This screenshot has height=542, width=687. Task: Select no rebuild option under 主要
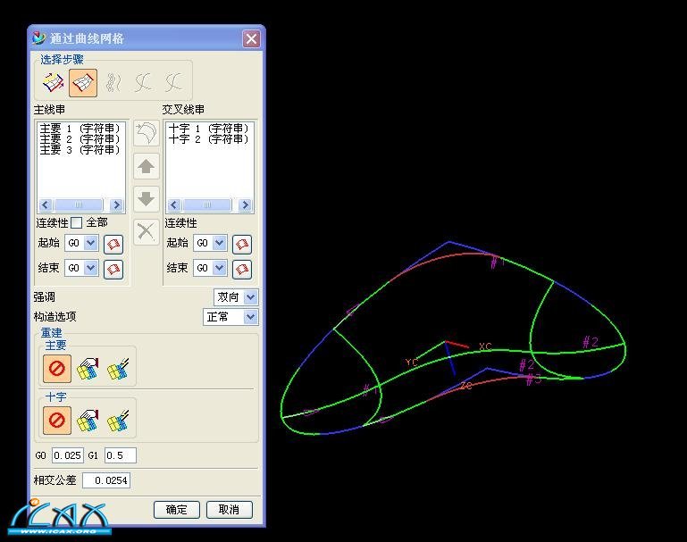point(57,368)
